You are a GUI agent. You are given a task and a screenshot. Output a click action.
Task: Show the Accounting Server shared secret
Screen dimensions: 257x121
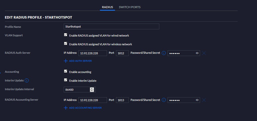pyautogui.click(x=197, y=100)
